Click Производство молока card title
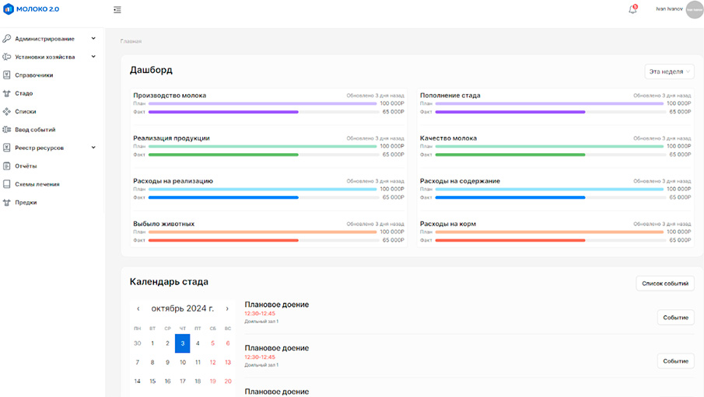The image size is (704, 397). (x=170, y=95)
